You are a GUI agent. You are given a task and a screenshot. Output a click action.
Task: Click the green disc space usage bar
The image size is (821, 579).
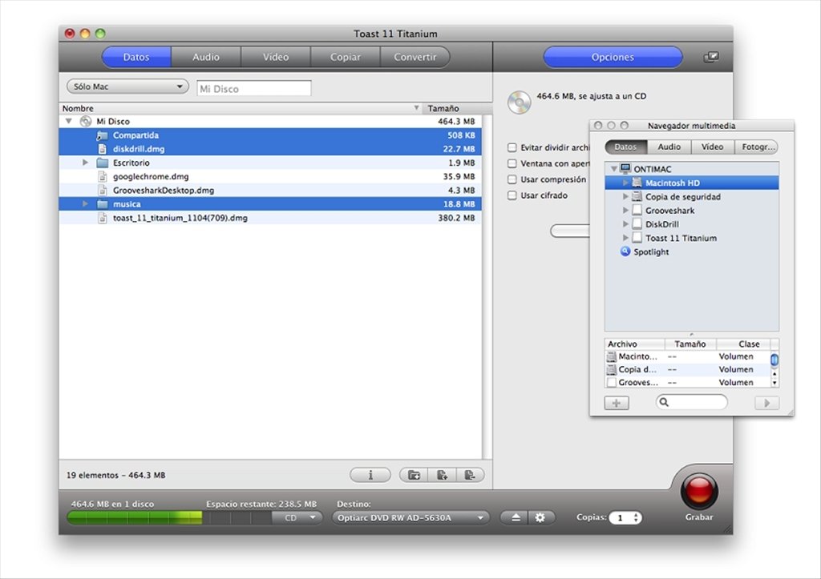pos(135,518)
